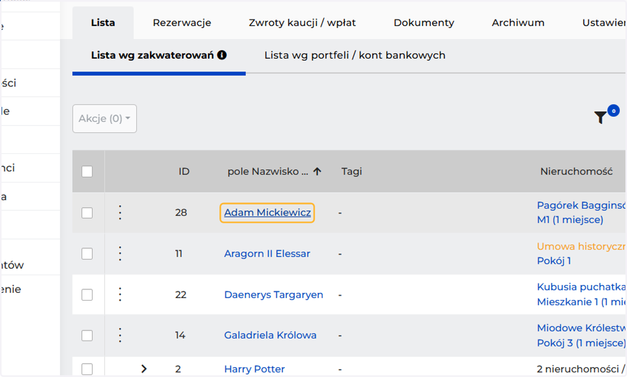Click ID value 14
The width and height of the screenshot is (627, 377).
180,335
